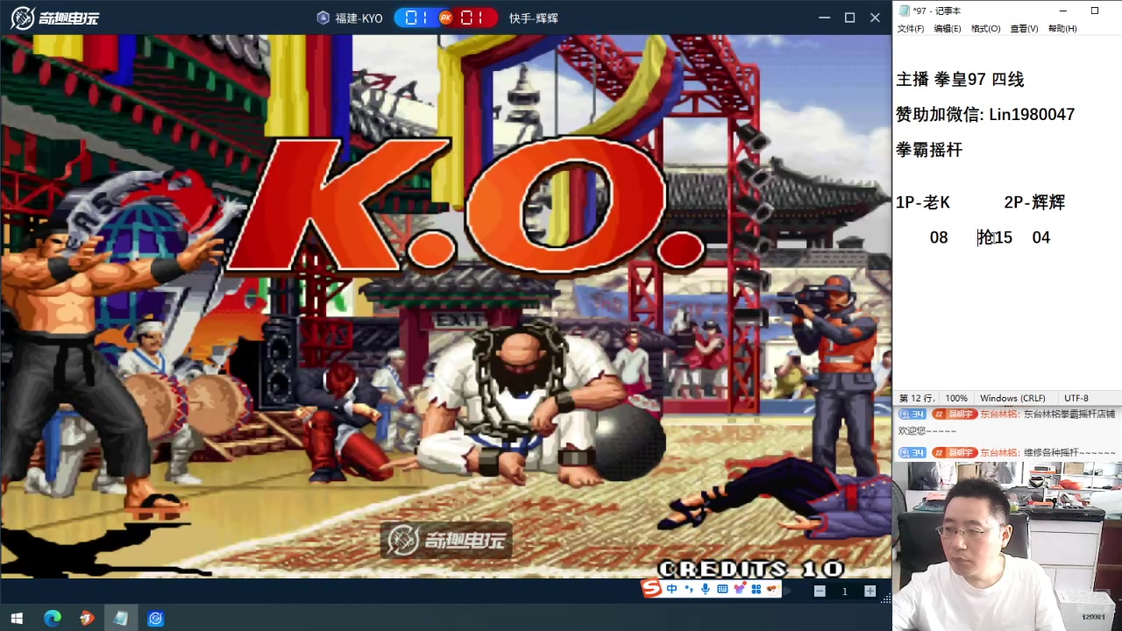Maximize the Notepad window
Screen dimensions: 1122x631
1095,11
